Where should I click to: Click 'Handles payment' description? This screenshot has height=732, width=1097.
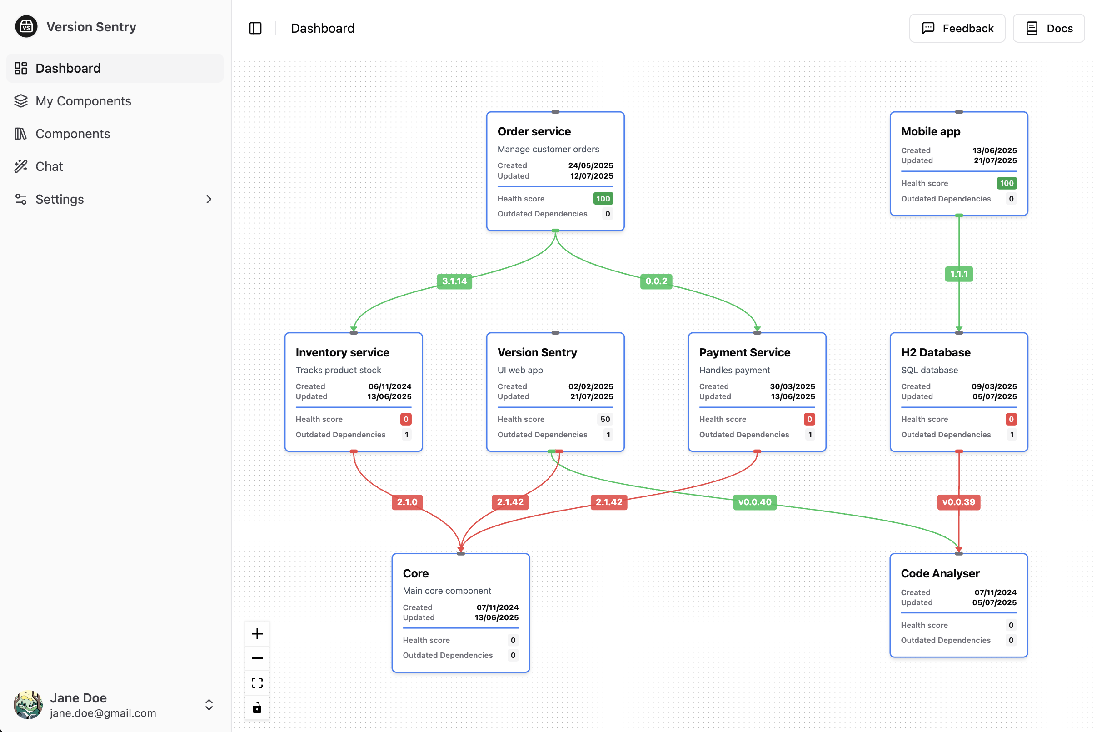click(x=734, y=370)
